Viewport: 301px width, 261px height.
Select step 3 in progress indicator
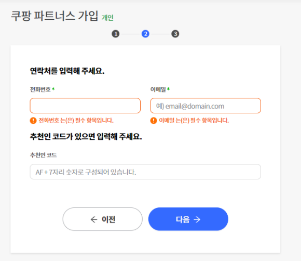coord(175,34)
